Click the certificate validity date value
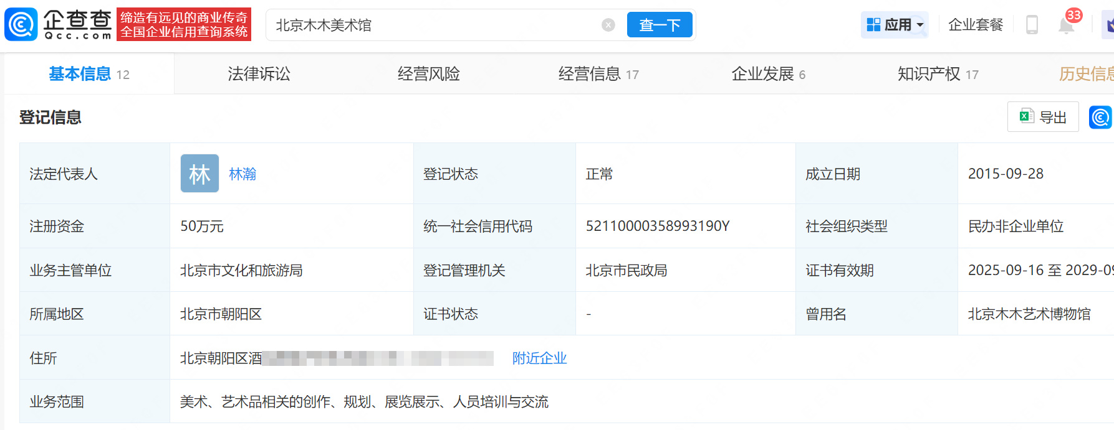 pyautogui.click(x=1040, y=271)
